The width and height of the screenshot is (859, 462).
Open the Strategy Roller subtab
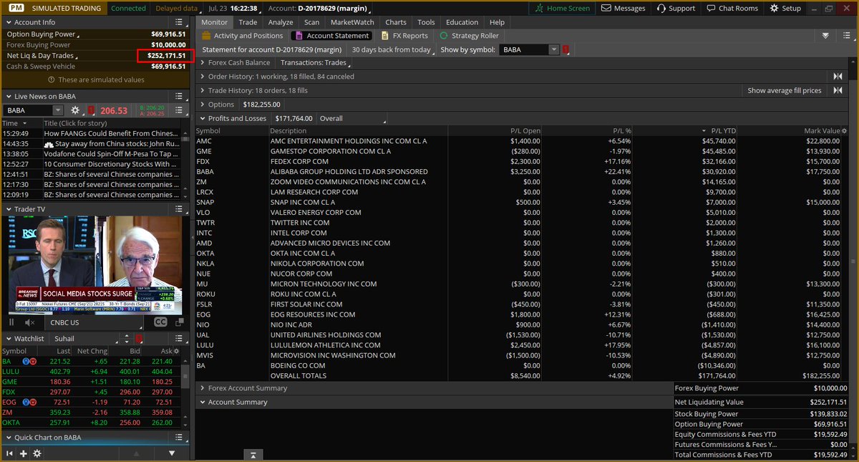click(x=469, y=35)
